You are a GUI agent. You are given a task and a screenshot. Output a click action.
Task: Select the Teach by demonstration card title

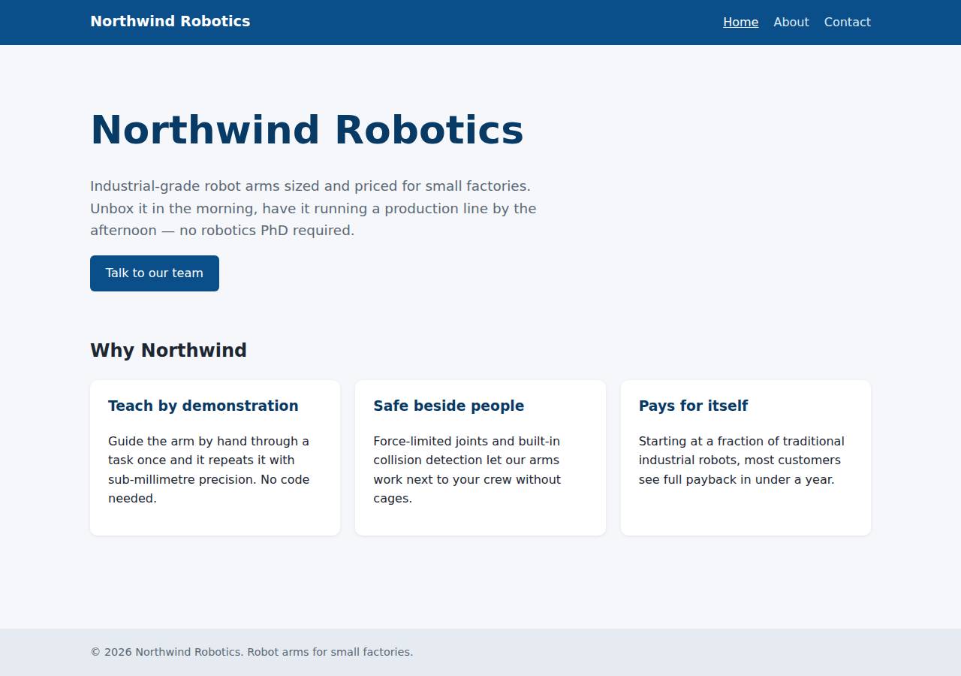203,406
